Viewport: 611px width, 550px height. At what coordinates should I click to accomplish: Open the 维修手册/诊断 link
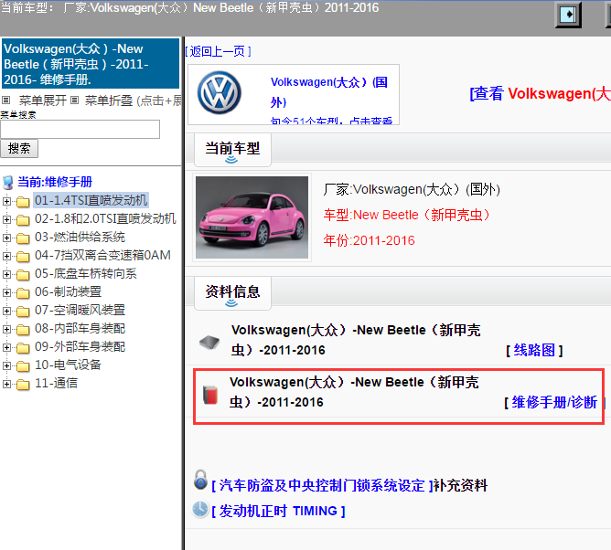click(554, 403)
